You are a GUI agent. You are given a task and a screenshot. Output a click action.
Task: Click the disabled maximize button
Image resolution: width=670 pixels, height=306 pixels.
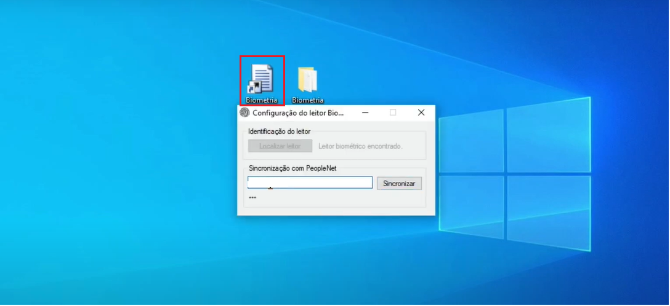(x=393, y=112)
